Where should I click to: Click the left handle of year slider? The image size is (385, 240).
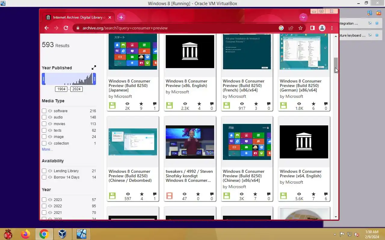pos(43,79)
